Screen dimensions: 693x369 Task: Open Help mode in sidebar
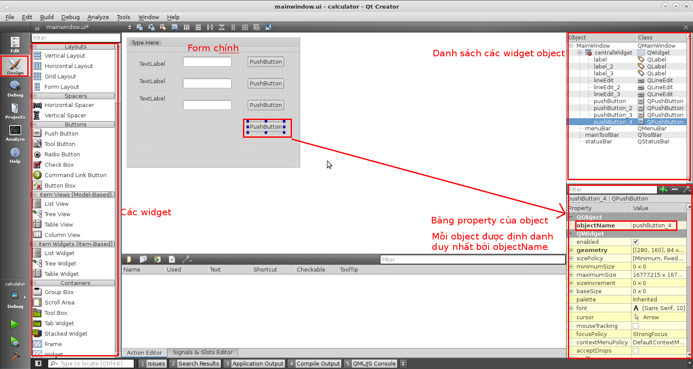pos(15,155)
